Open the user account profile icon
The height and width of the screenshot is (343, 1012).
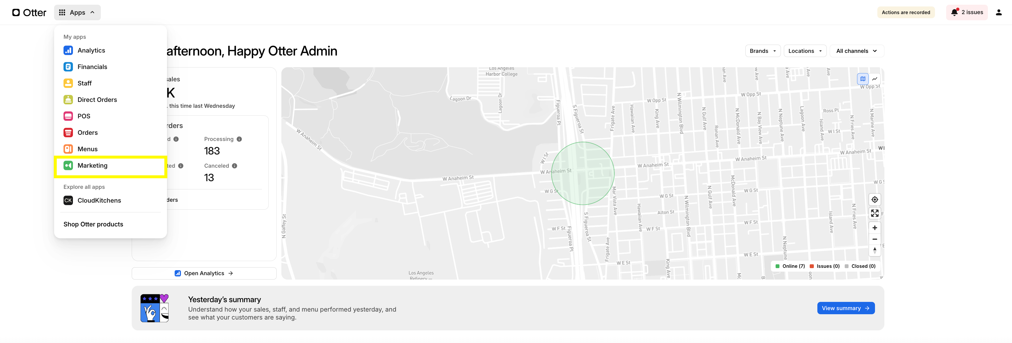[999, 13]
